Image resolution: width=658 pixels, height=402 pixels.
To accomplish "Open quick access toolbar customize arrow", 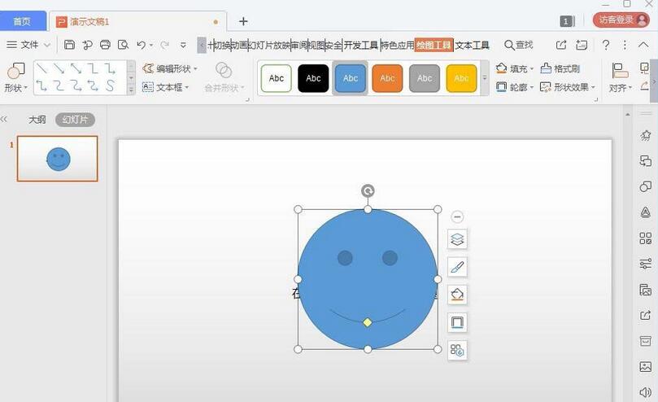I will pyautogui.click(x=183, y=45).
